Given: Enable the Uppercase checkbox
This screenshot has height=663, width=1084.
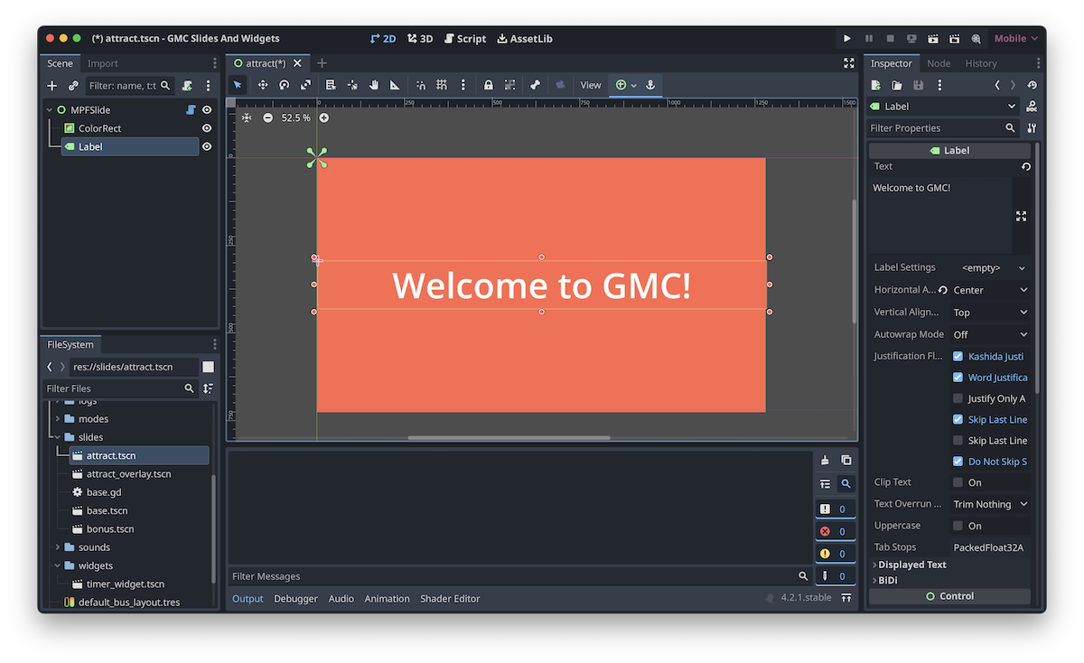Looking at the screenshot, I should point(958,526).
